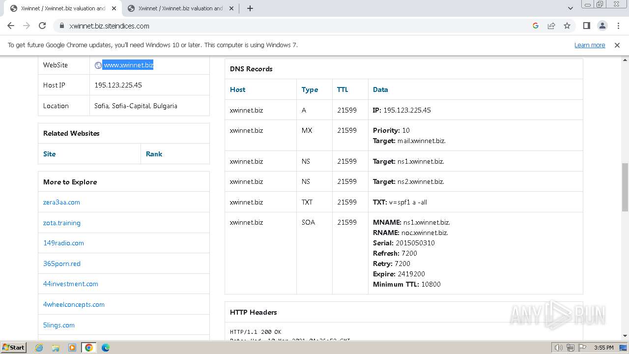Share this page icon
Viewport: 629px width, 354px height.
tap(551, 26)
